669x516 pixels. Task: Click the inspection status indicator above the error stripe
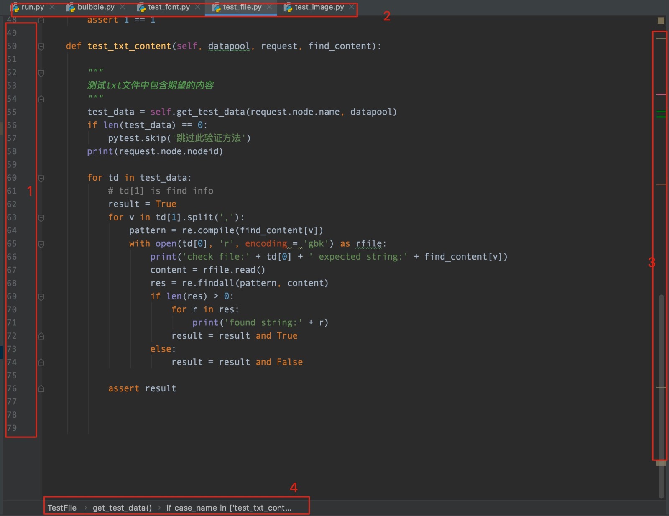pos(661,20)
